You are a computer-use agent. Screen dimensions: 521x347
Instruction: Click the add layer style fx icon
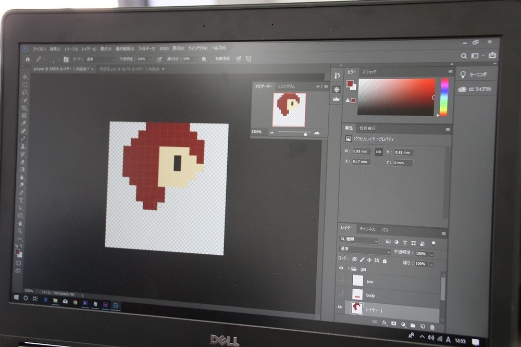[x=384, y=323]
